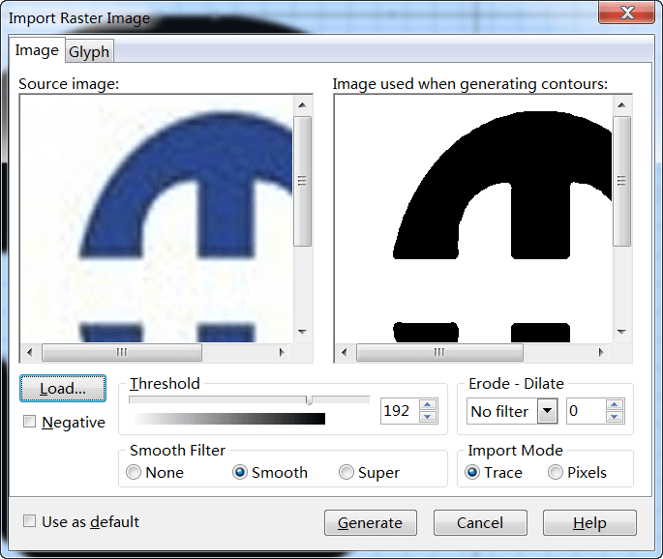The image size is (663, 559).
Task: Switch to the Glyph tab
Action: tap(89, 51)
